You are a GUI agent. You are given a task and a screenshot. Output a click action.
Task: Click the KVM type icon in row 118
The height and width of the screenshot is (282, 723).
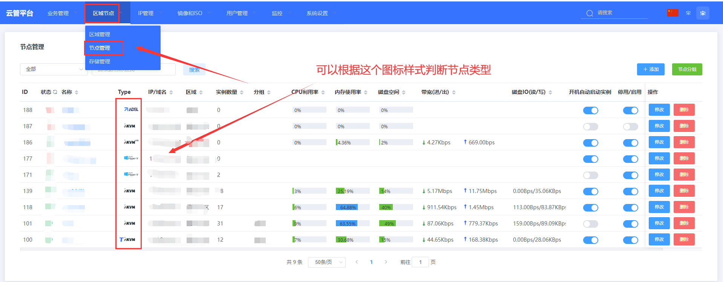click(130, 207)
